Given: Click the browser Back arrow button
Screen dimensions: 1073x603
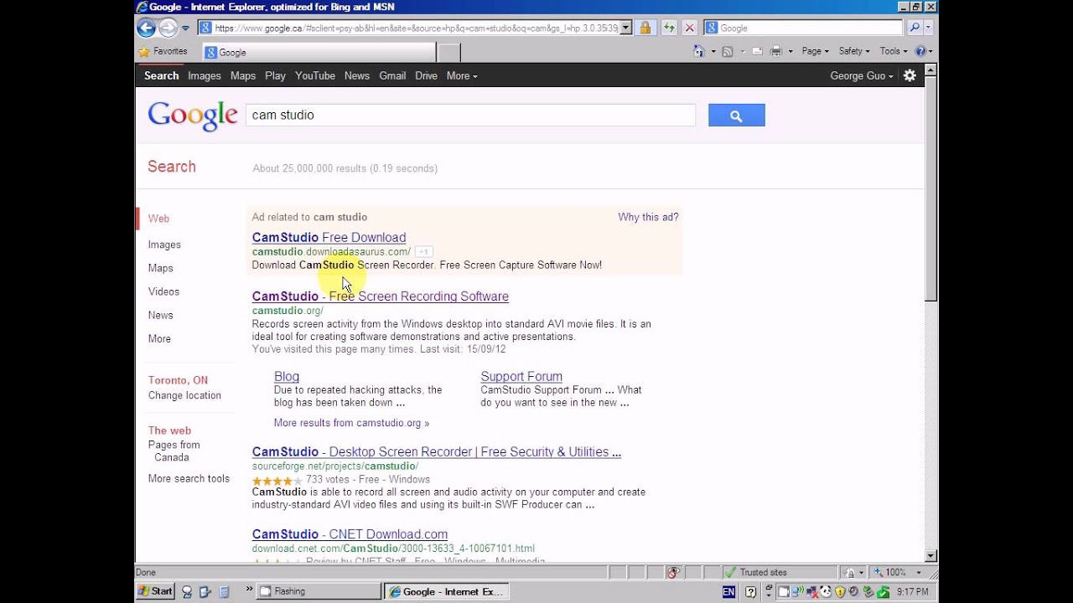Looking at the screenshot, I should coord(147,28).
